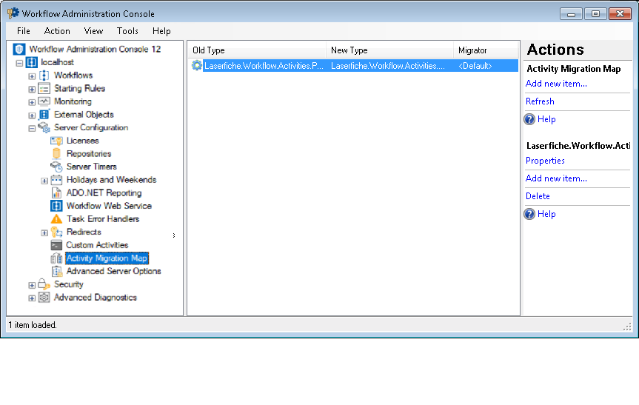Viewport: 639px width, 405px height.
Task: Open the Tools menu
Action: 127,31
